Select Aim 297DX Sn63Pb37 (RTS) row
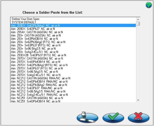 [x=73, y=68]
